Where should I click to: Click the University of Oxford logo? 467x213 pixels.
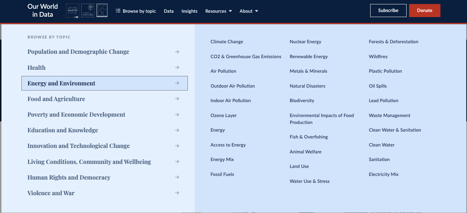(x=88, y=11)
